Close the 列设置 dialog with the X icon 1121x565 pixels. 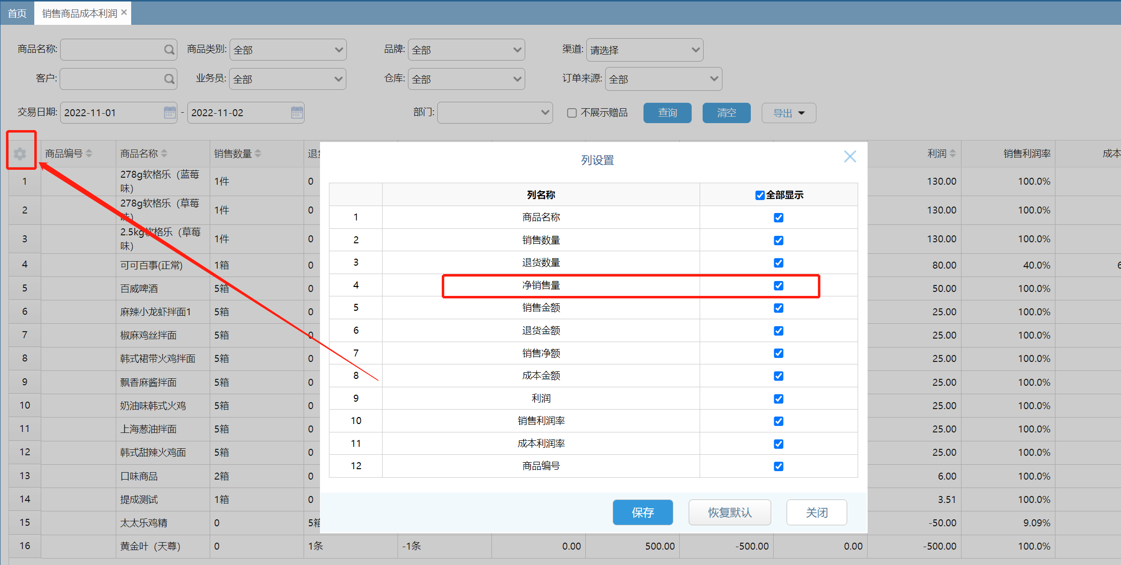click(x=850, y=157)
